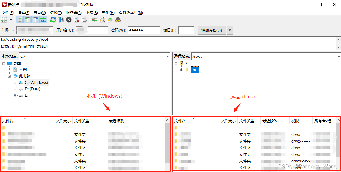Select 桌面 in the local tree
This screenshot has height=172, width=341.
pos(17,63)
